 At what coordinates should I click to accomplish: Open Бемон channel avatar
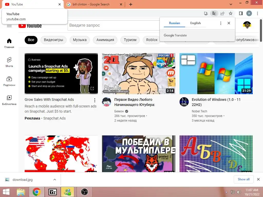coord(107,102)
